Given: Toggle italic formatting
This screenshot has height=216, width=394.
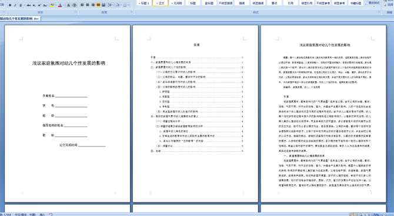Looking at the screenshot, I should [x=15, y=5].
